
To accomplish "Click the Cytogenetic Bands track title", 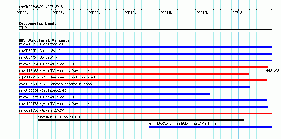I will [x=38, y=23].
